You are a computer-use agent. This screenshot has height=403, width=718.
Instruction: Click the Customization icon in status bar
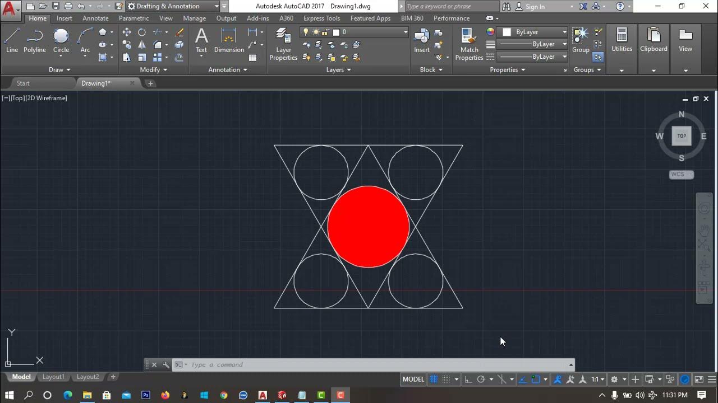(x=712, y=379)
